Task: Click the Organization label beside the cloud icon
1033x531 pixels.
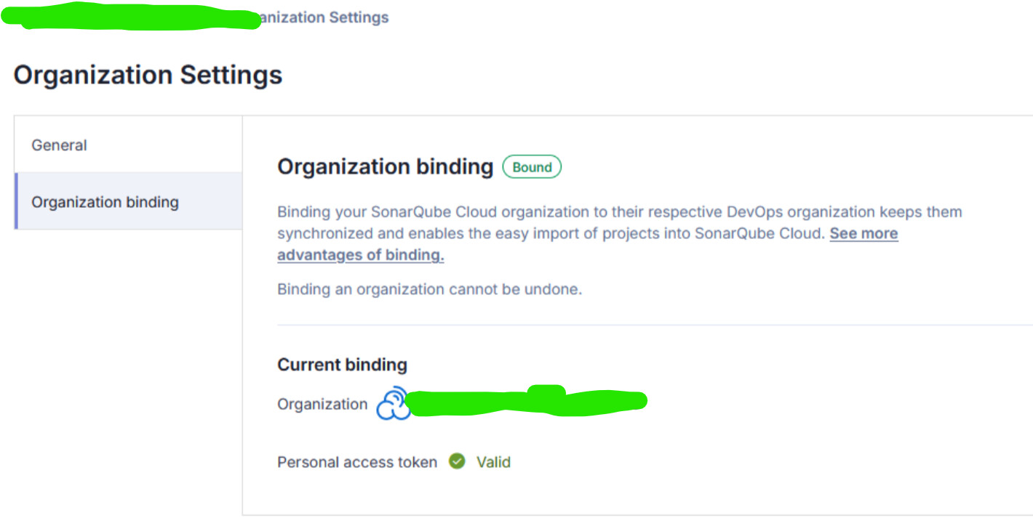Action: [x=322, y=404]
